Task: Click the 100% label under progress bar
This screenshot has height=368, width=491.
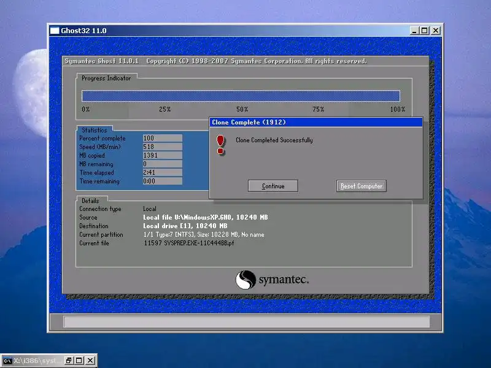Action: point(397,109)
